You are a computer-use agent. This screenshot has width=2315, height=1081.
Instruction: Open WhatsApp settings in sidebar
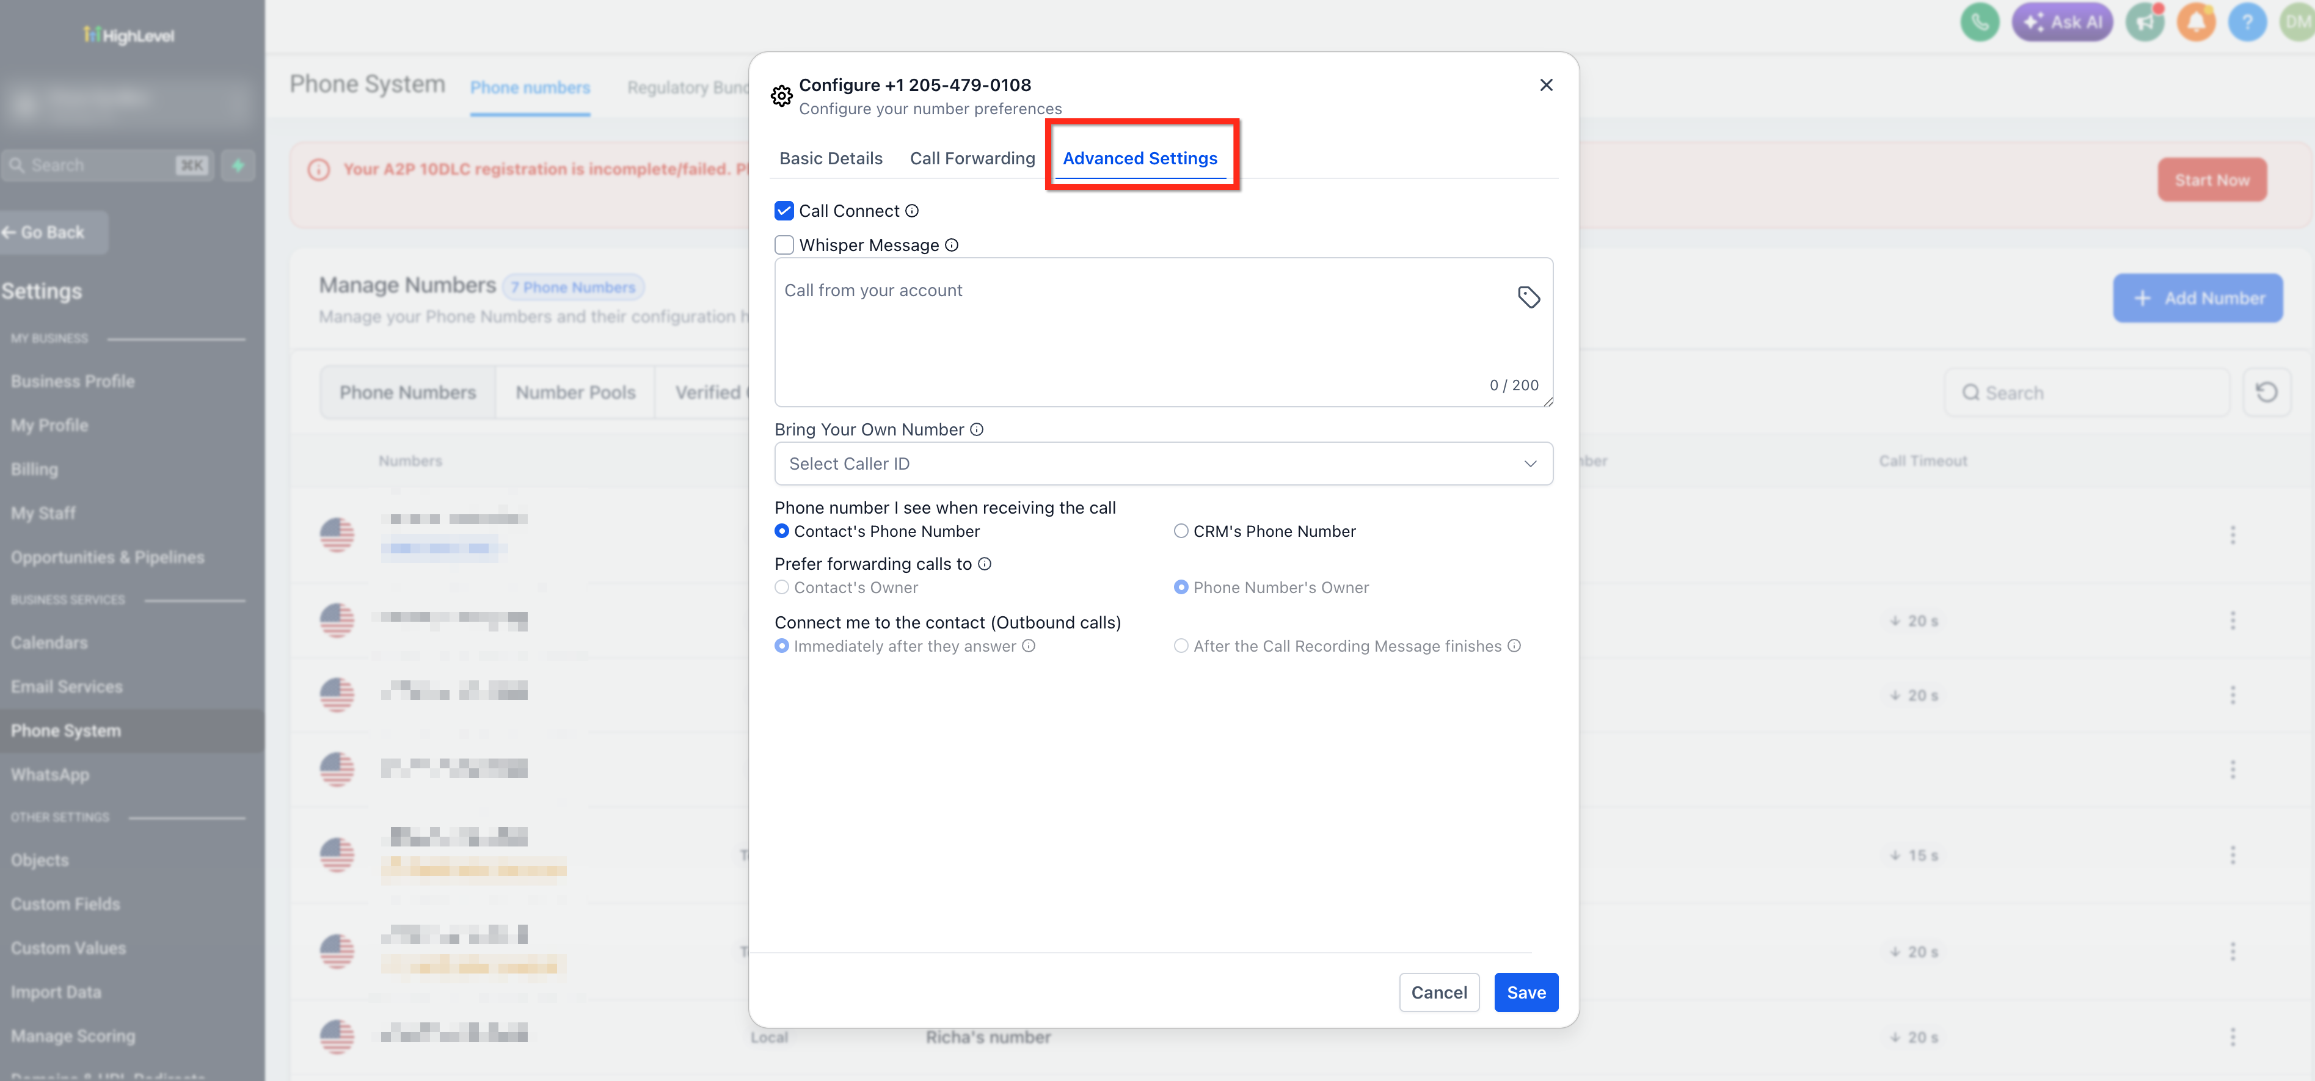point(50,776)
